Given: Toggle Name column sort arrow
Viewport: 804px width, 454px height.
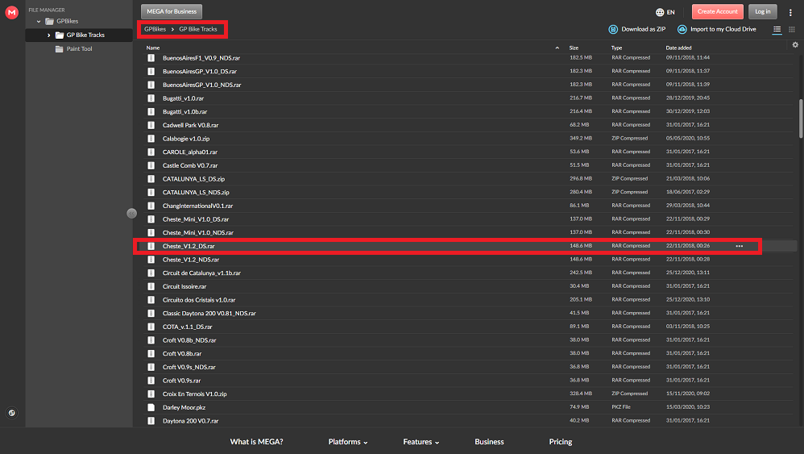Looking at the screenshot, I should click(557, 48).
